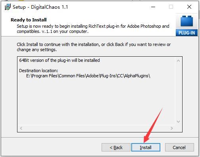
Task: Click the Destination location path text
Action: (88, 76)
